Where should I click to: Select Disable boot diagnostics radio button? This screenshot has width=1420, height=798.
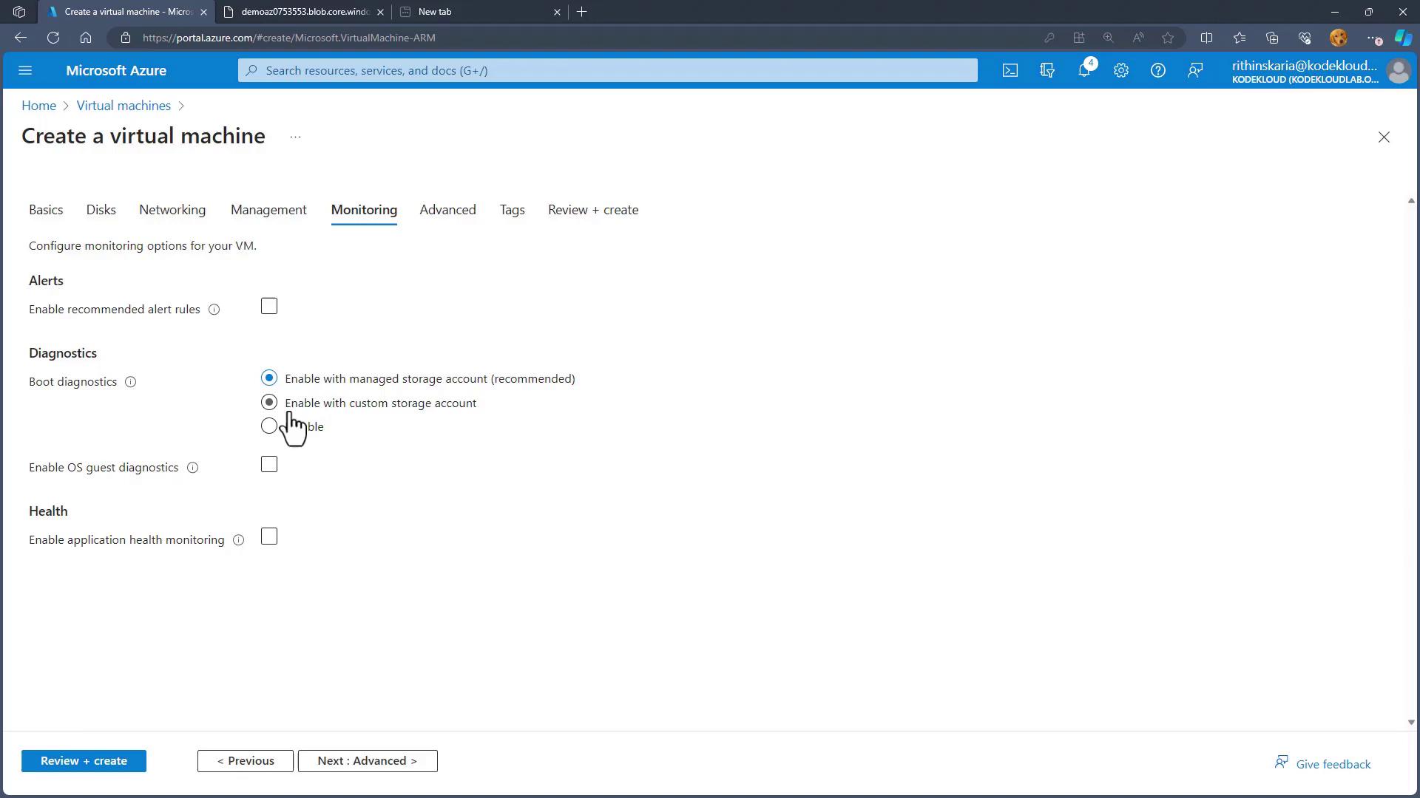[268, 426]
